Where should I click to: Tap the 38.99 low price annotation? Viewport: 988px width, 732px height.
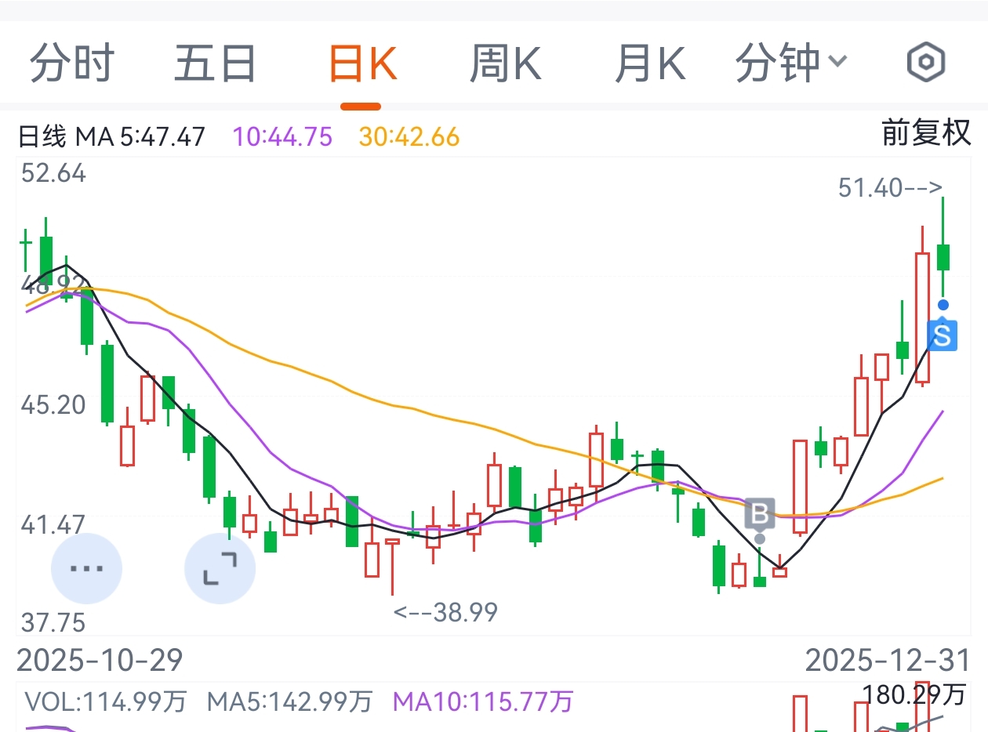[x=445, y=612]
